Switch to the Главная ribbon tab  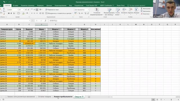tap(7, 6)
